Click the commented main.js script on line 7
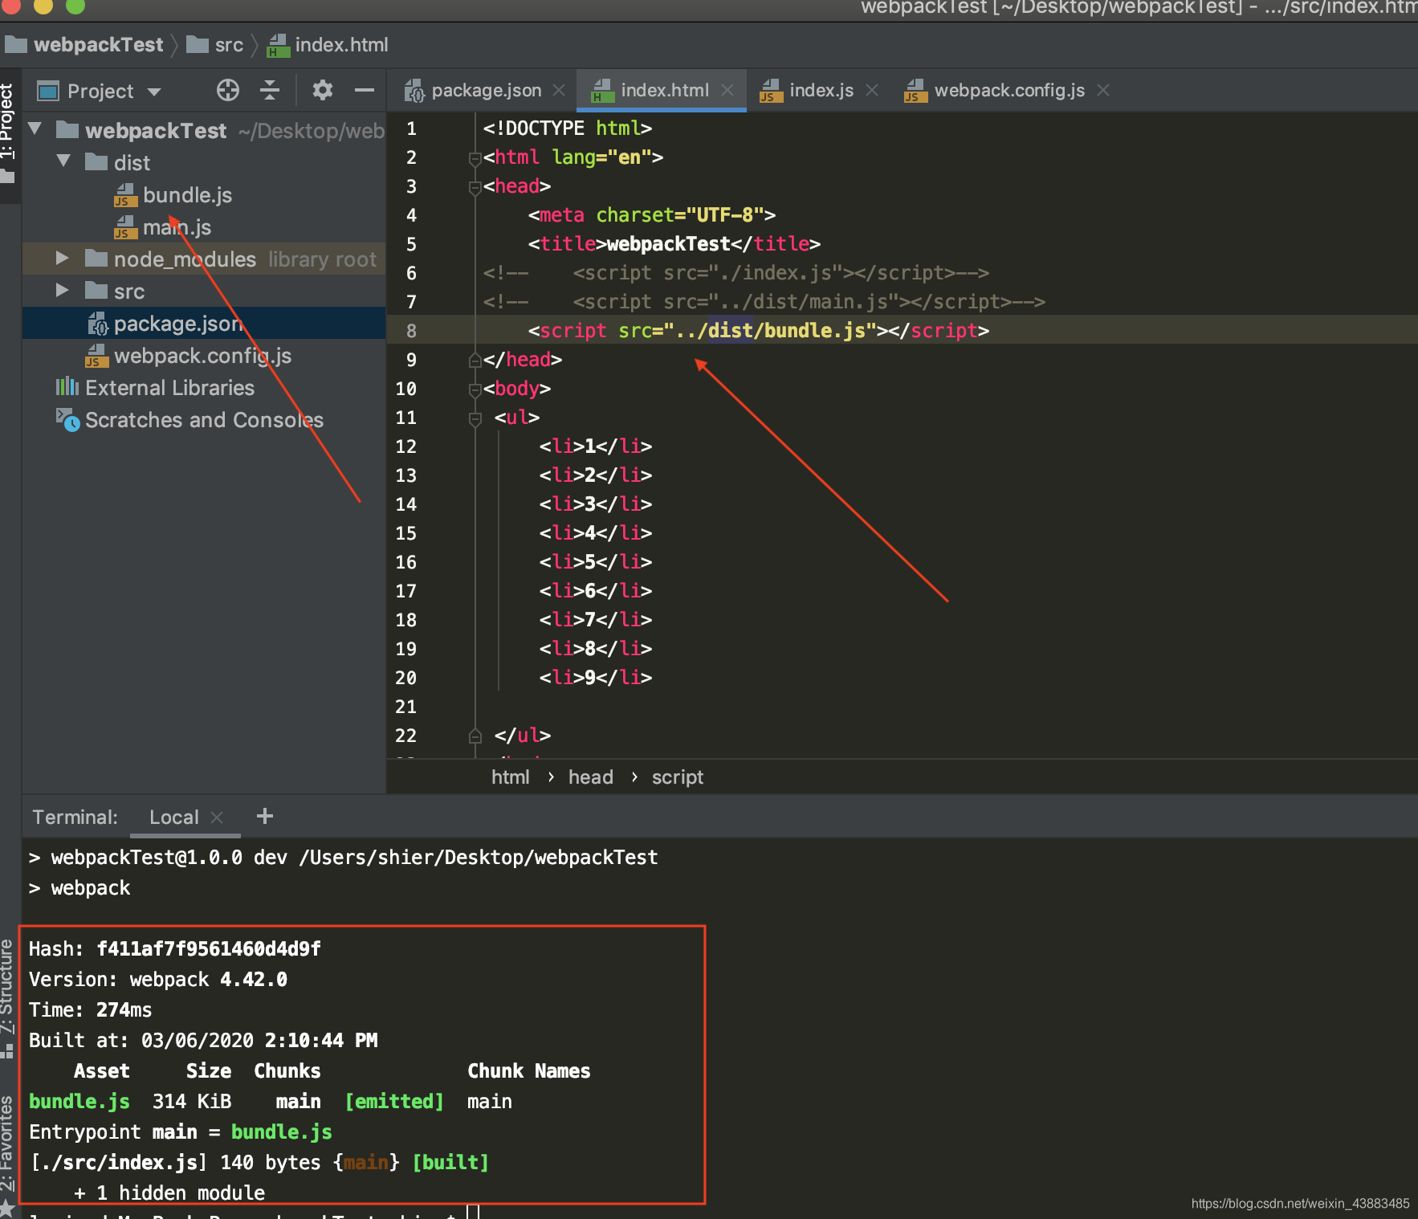 (x=764, y=302)
